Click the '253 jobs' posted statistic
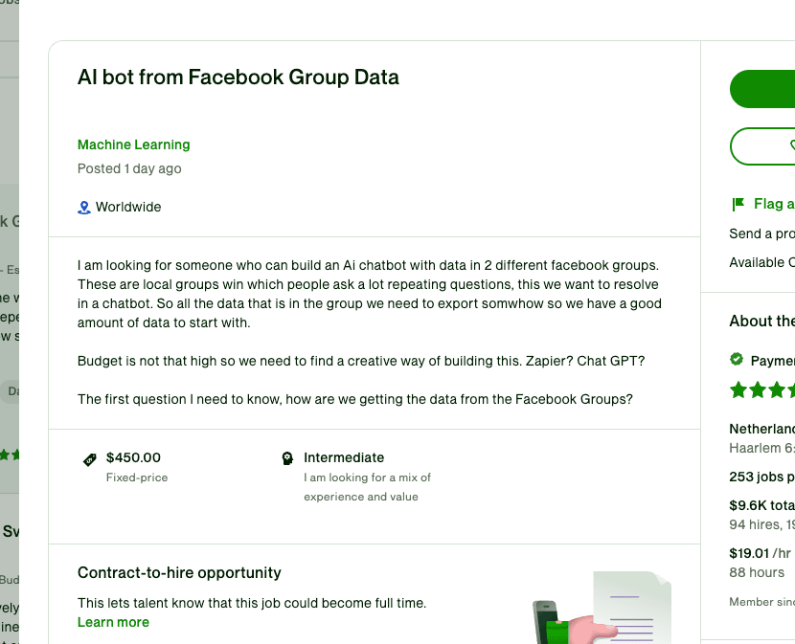Viewport: 795px width, 644px height. pyautogui.click(x=761, y=477)
